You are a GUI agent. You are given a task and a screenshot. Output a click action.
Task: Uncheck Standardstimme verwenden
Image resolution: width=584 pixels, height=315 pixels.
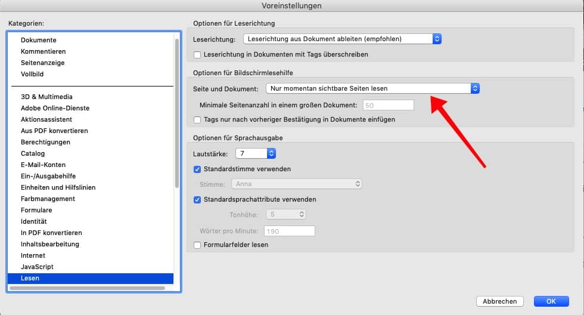click(x=198, y=169)
